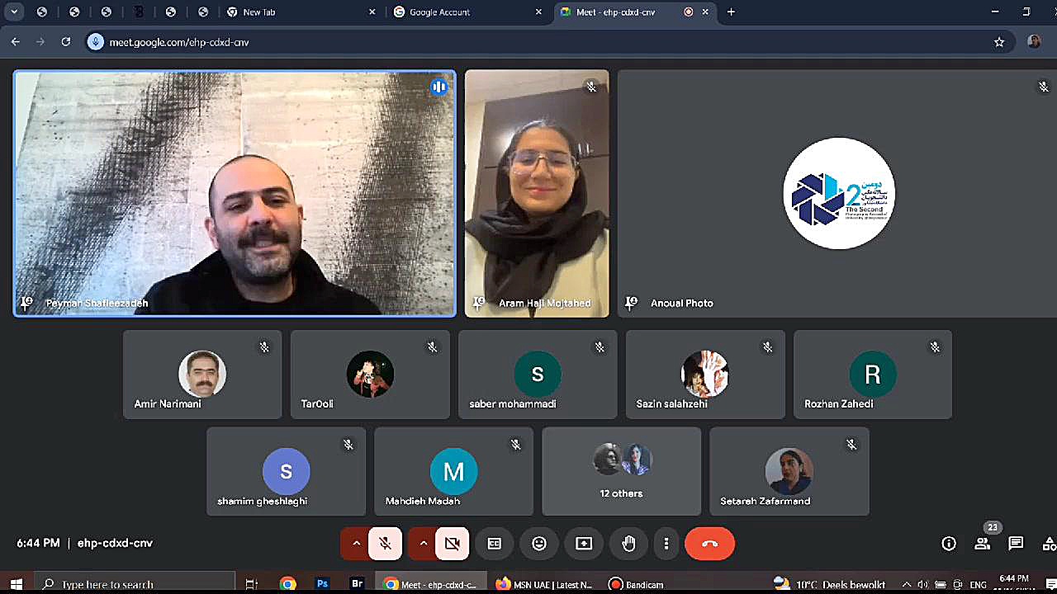Click Mahdieh Madah's M avatar
The width and height of the screenshot is (1057, 594).
(453, 471)
